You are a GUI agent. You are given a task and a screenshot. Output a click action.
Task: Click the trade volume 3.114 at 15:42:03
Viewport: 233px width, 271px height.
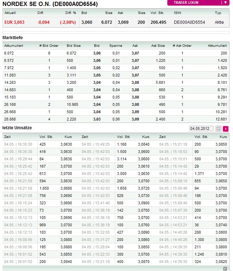[x=122, y=159]
